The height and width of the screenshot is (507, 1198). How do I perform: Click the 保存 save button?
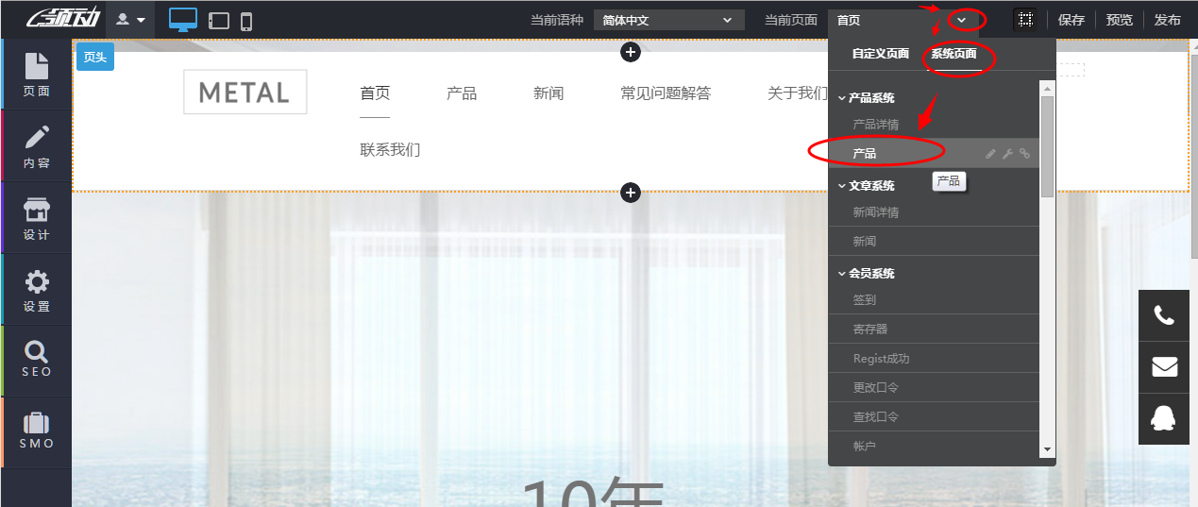(x=1071, y=20)
